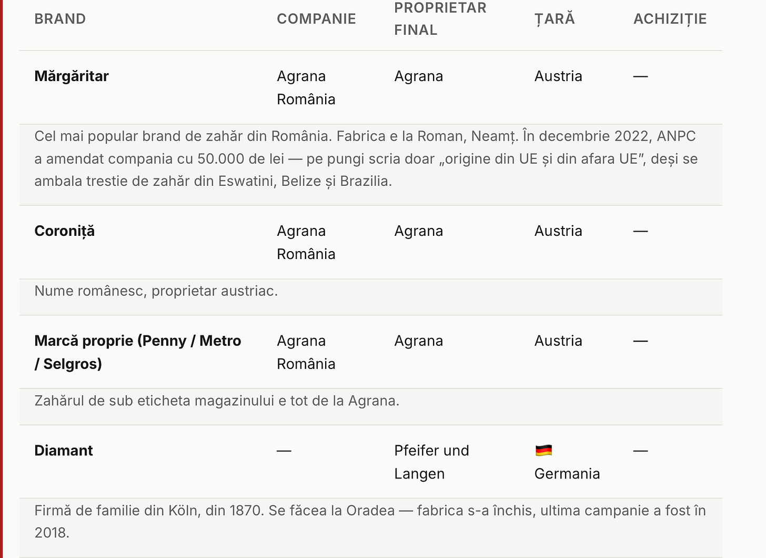Click the dash in Diamant's company cell

[284, 451]
